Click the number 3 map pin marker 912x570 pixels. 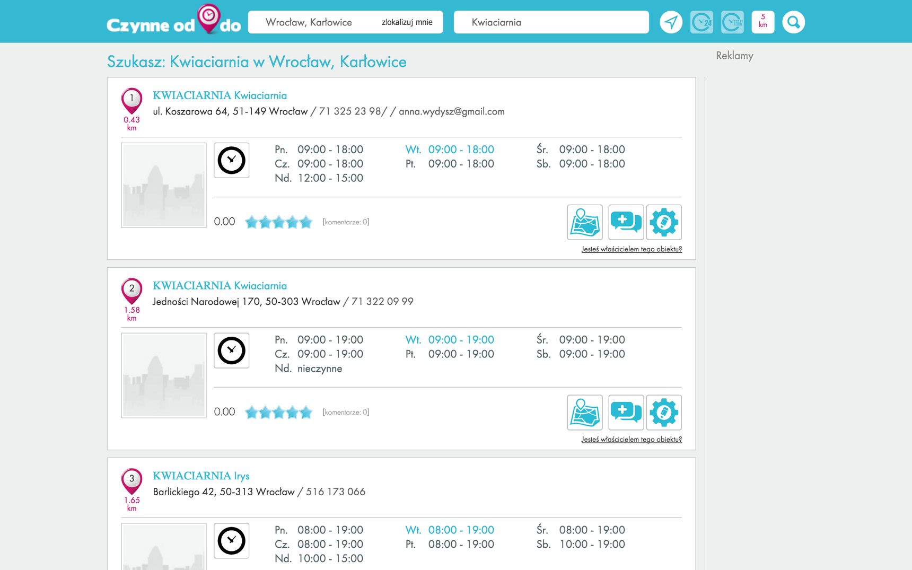pyautogui.click(x=131, y=481)
